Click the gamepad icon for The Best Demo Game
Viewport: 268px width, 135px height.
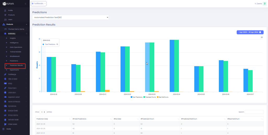pyautogui.click(x=5, y=29)
